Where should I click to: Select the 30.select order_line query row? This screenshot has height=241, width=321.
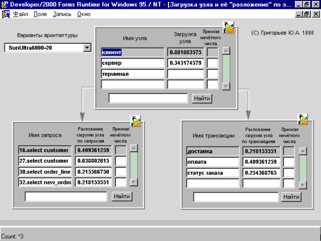(x=45, y=172)
